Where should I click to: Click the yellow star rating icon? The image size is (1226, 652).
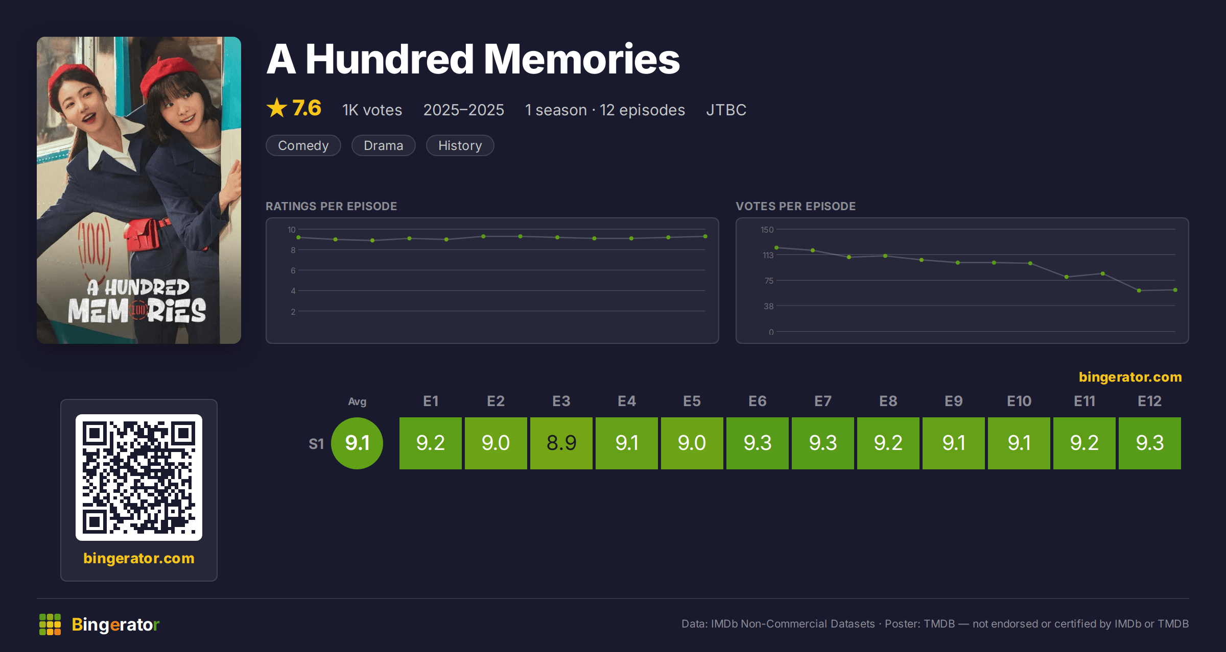[x=277, y=108]
